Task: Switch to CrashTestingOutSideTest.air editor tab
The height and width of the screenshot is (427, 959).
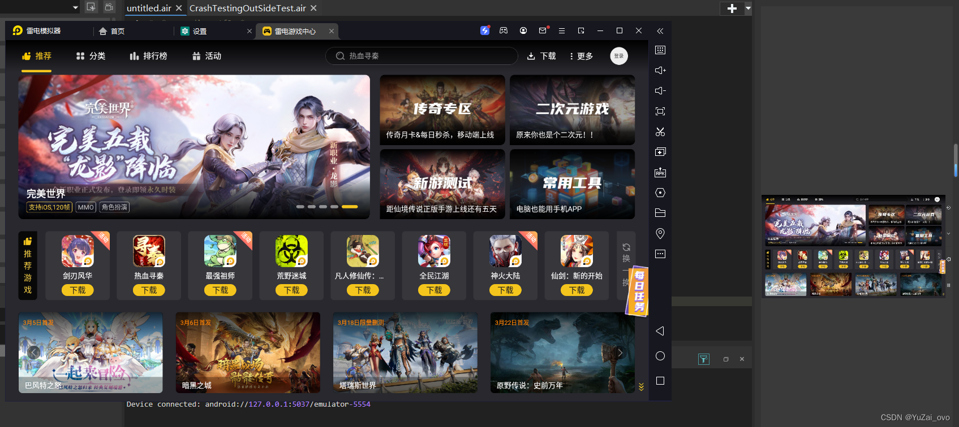Action: pos(247,8)
